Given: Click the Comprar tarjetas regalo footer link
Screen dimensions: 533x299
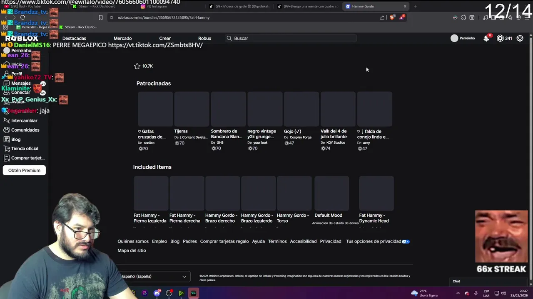Looking at the screenshot, I should (224, 241).
